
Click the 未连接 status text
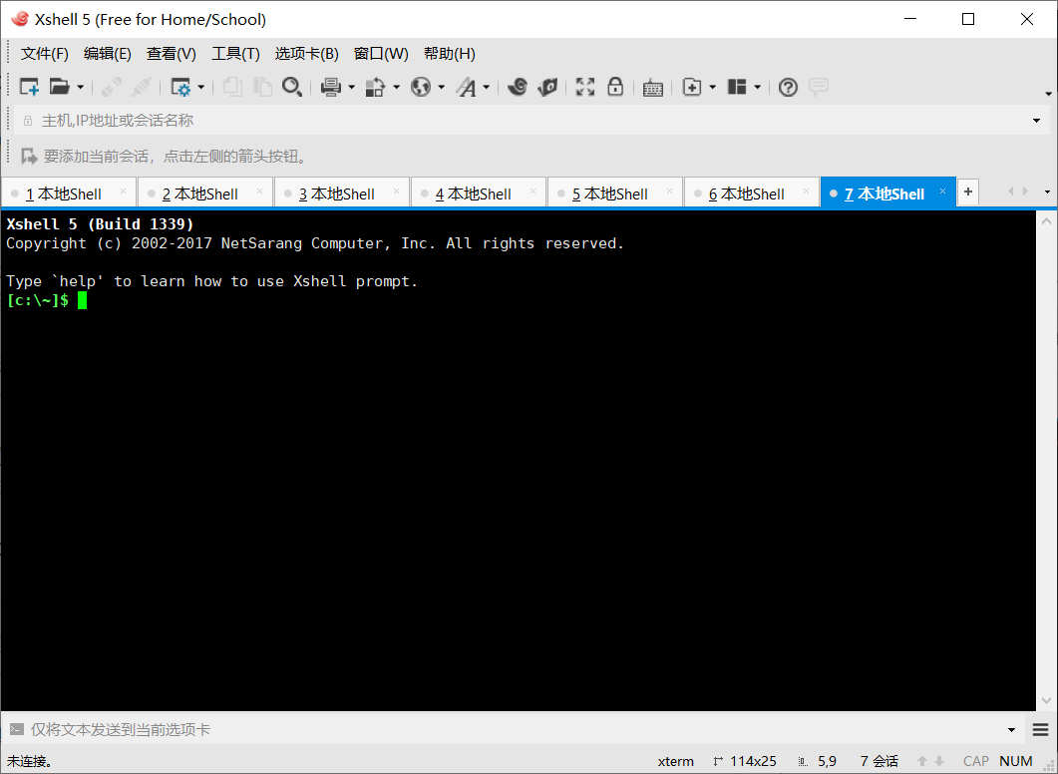pos(29,762)
